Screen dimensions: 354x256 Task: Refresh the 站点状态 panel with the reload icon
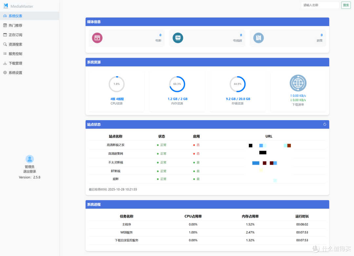click(x=324, y=124)
